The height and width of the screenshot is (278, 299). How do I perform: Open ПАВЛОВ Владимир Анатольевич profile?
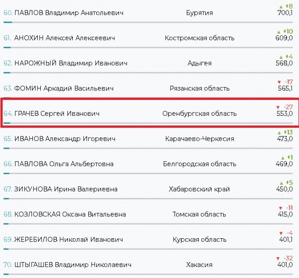click(x=69, y=12)
